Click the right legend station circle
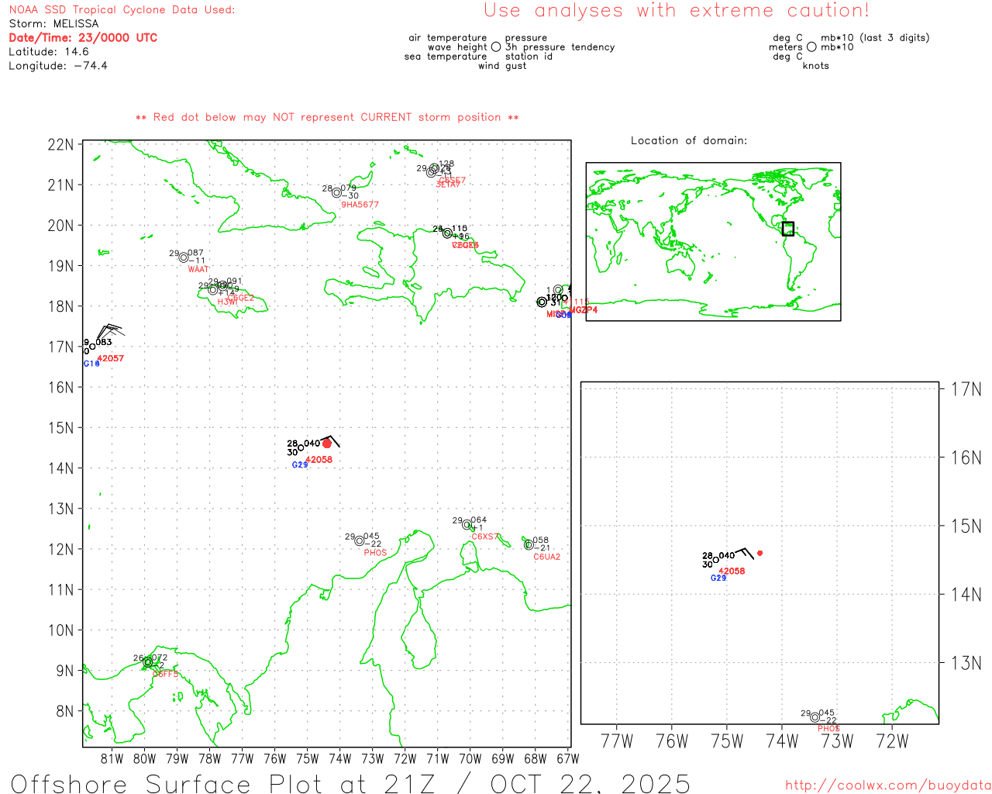992x794 pixels. [x=811, y=47]
